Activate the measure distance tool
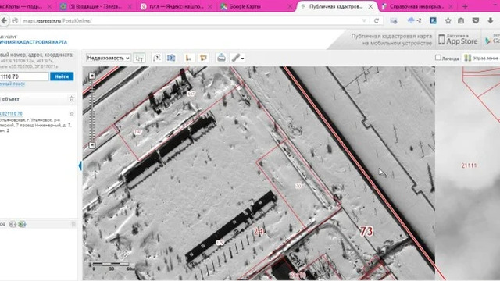Screen dimensions: 500x281 (x=157, y=58)
